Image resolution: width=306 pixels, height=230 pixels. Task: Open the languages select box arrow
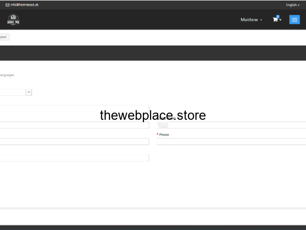pos(29,92)
